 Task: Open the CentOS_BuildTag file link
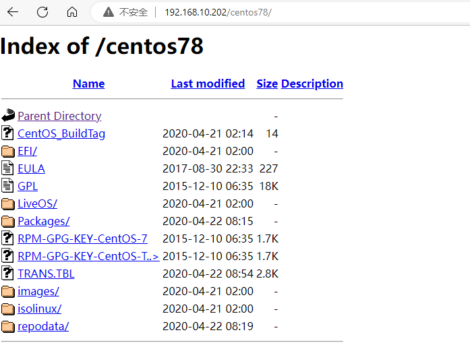61,133
